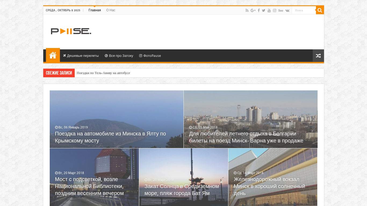Open article about Минск to Ялта trip

(110, 137)
